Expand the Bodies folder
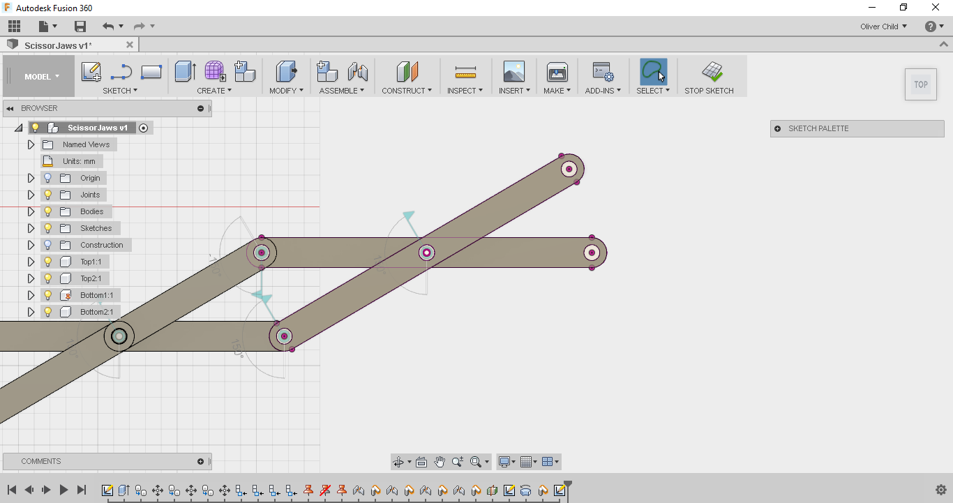Screen dimensions: 953x503 [31, 211]
